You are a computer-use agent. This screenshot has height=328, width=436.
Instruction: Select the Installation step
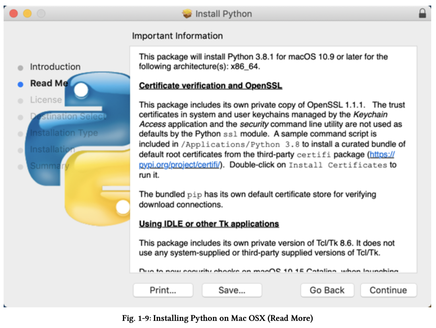53,150
